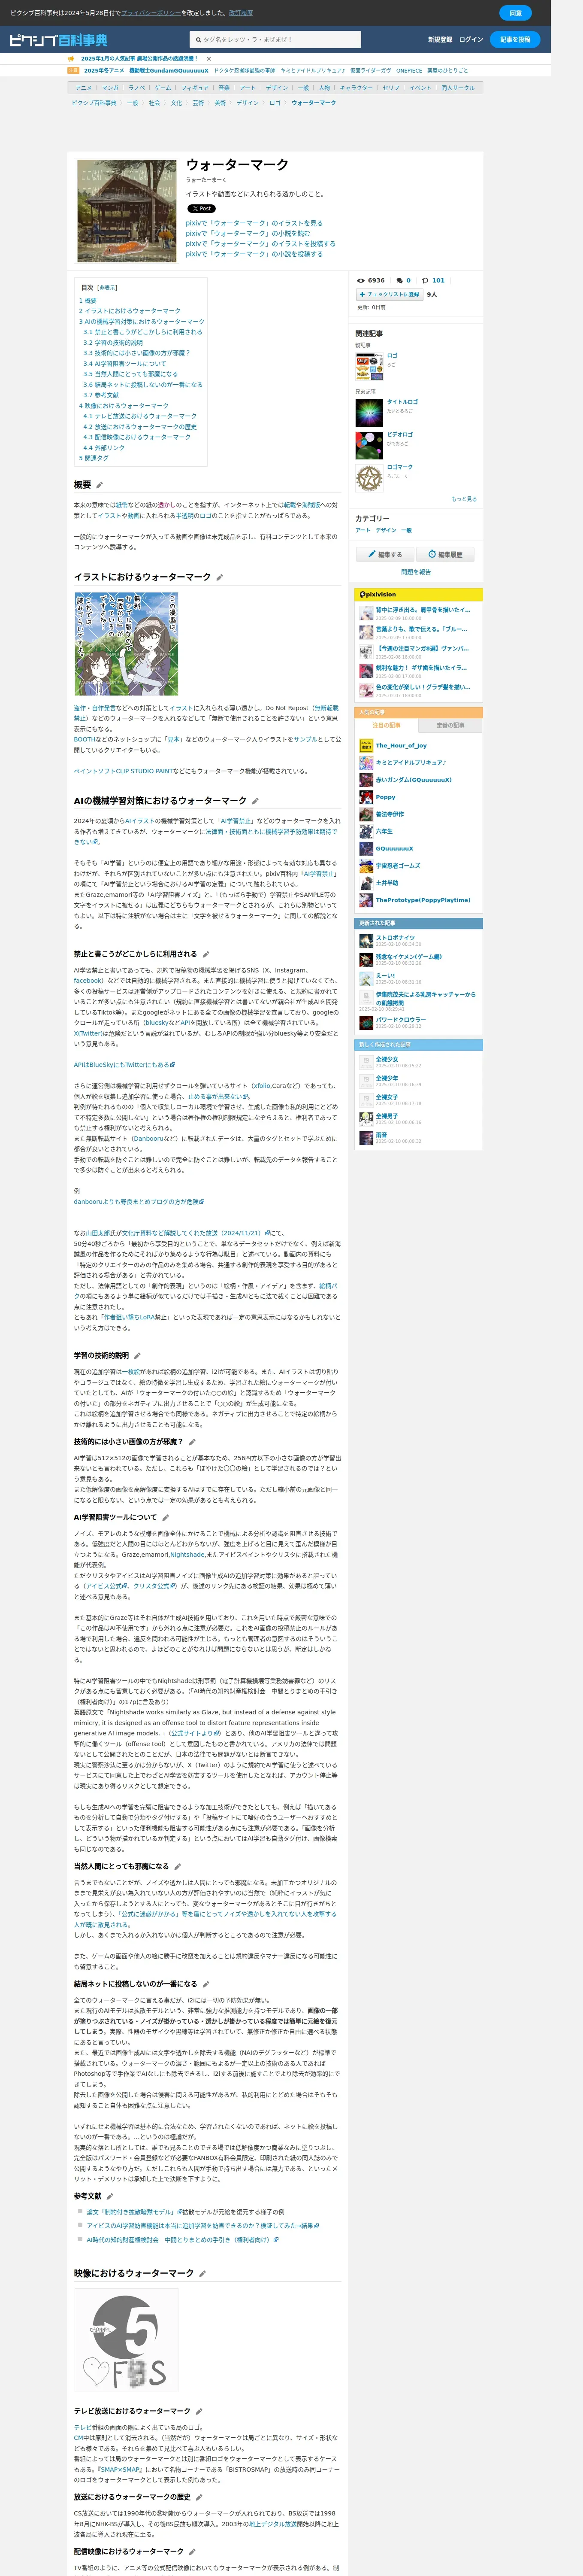Screen dimensions: 583x2576
Task: Click プライバシーポリシー link in notice bar
Action: coord(151,13)
